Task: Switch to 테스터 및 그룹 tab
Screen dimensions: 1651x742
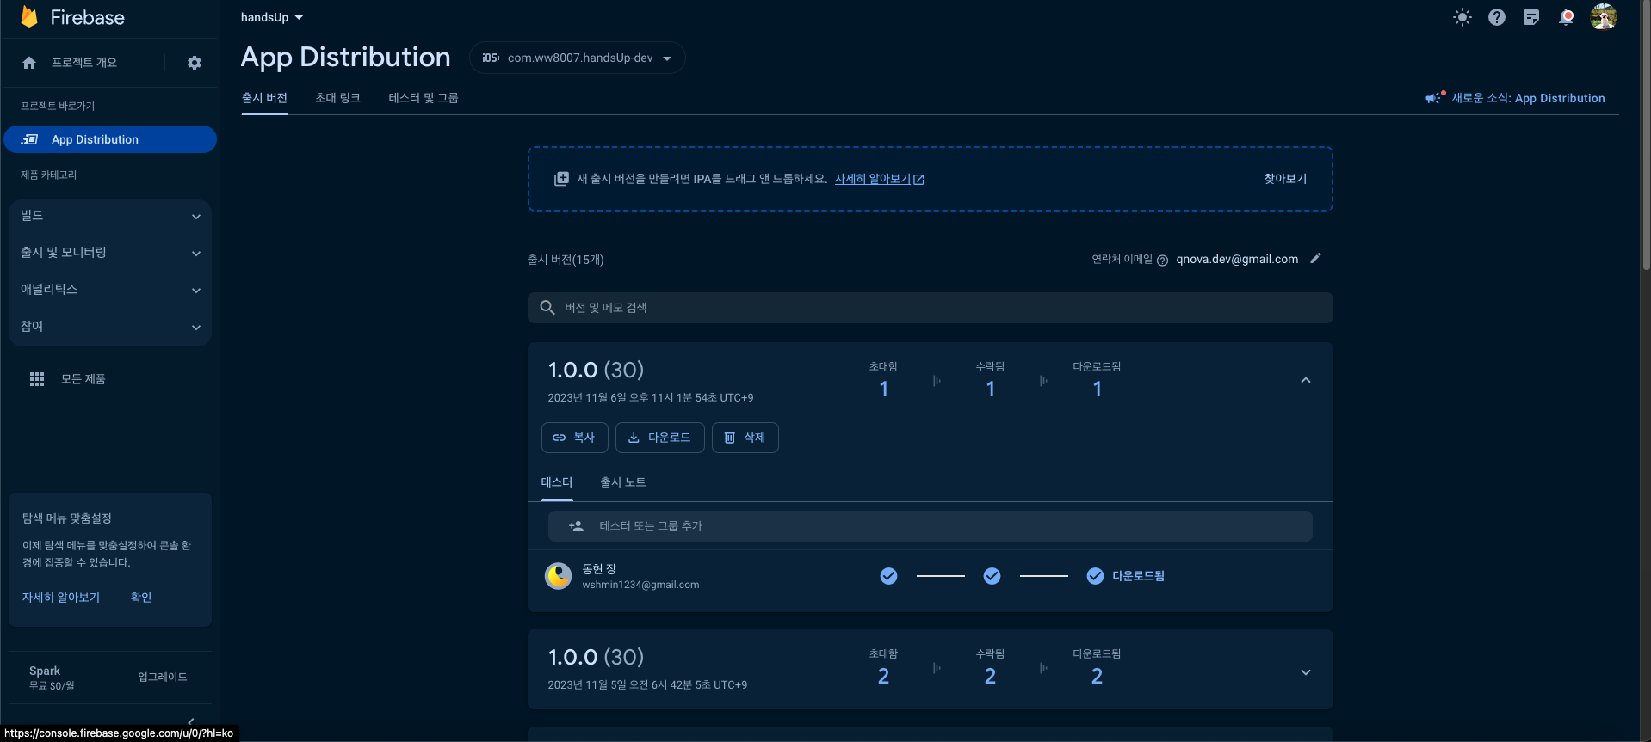Action: (424, 98)
